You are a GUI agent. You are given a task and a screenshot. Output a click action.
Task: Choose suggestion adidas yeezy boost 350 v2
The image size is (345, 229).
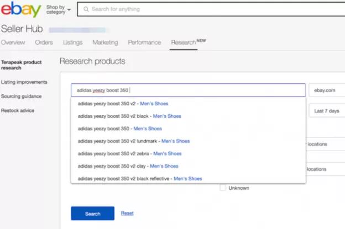coord(188,104)
